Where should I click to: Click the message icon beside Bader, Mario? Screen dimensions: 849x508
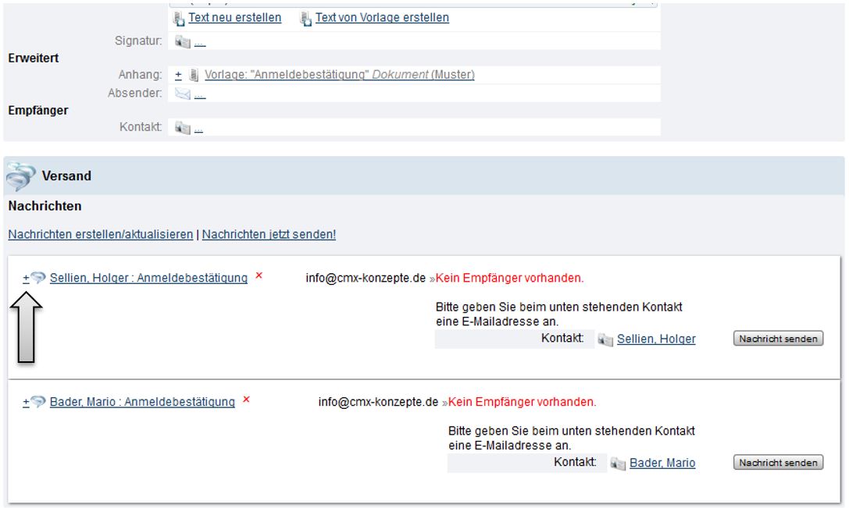(38, 402)
